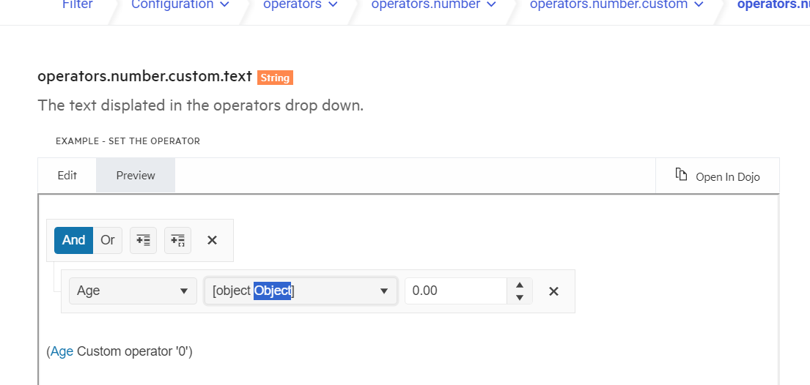Select the And logic toggle
810x385 pixels.
[x=73, y=240]
